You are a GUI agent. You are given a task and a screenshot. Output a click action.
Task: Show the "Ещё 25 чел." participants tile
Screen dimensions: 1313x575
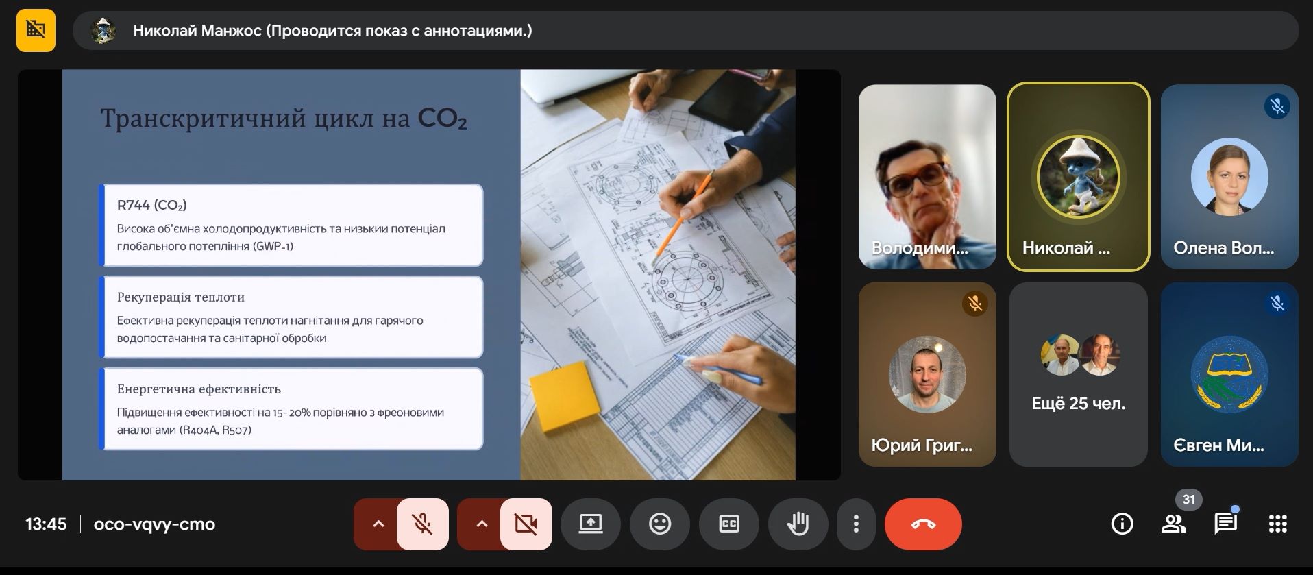[1078, 374]
